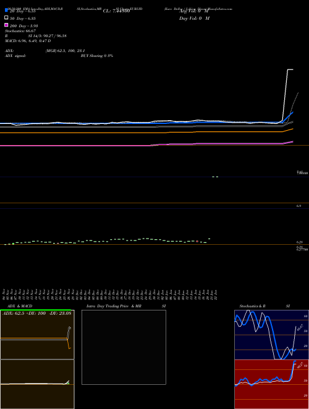Click the 'Intra Day Trading Price & MR' title
The height and width of the screenshot is (409, 309).
point(114,306)
